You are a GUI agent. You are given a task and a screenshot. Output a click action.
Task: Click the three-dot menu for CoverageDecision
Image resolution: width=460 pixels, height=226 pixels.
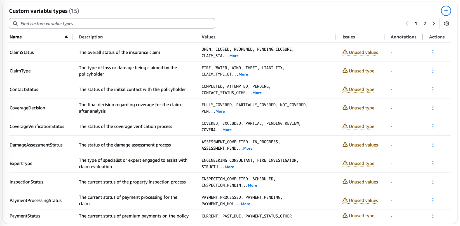click(433, 108)
